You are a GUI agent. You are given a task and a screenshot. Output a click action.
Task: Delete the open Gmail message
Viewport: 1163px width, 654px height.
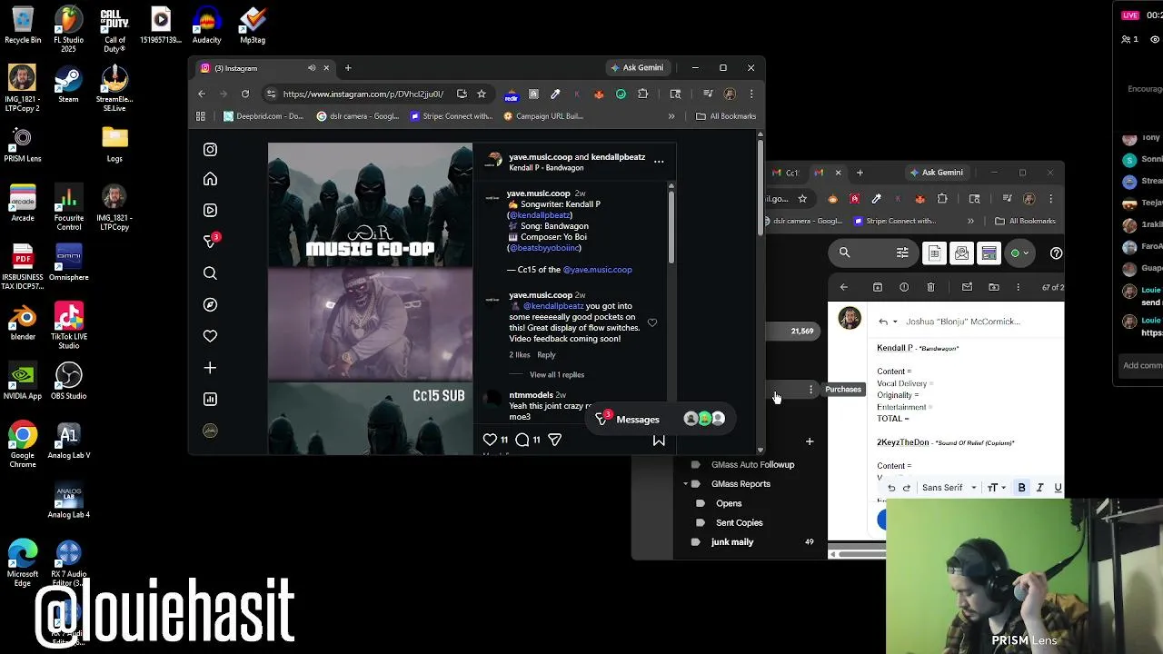[x=930, y=287]
